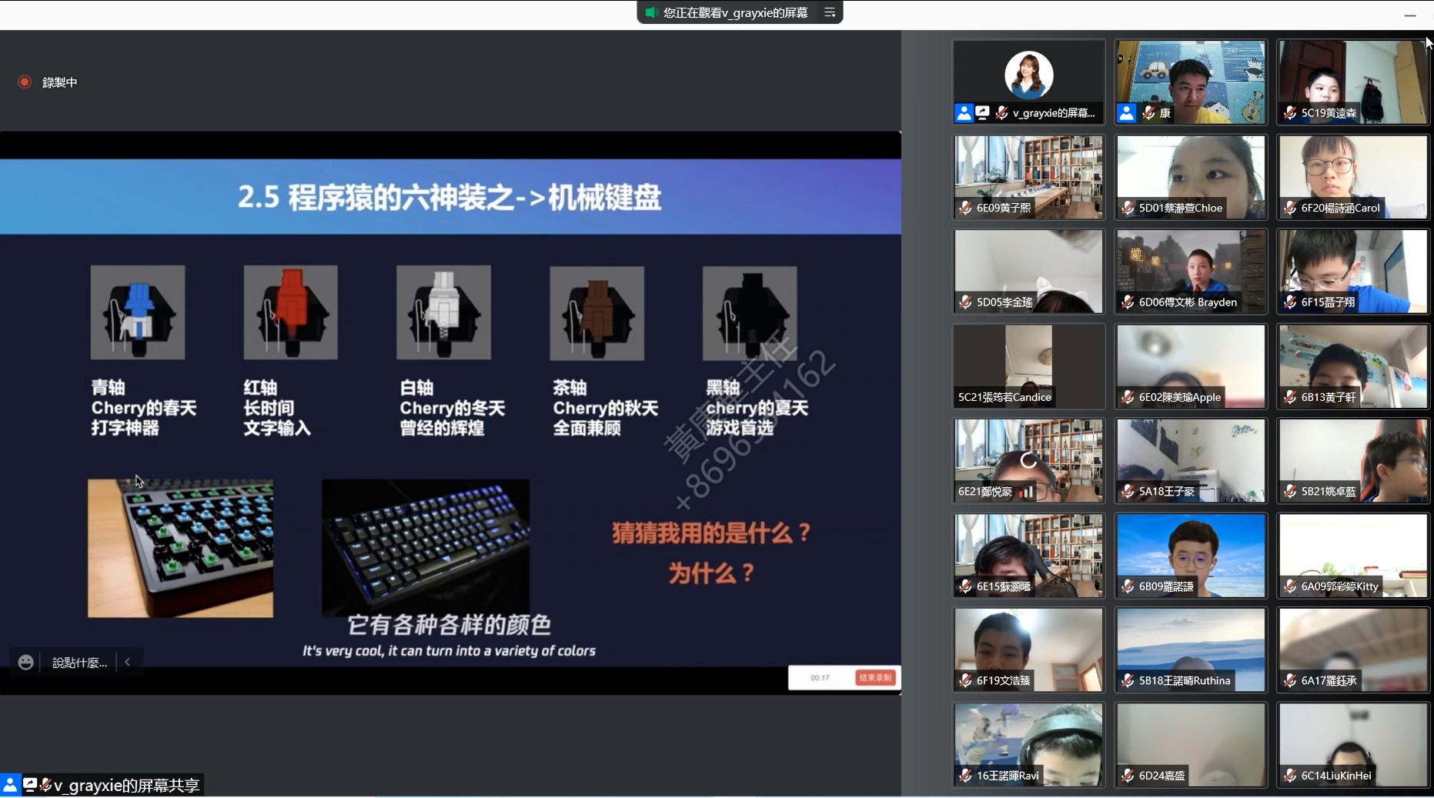
Task: Click muted mic icon of 6F15聶子翔
Action: (1290, 302)
